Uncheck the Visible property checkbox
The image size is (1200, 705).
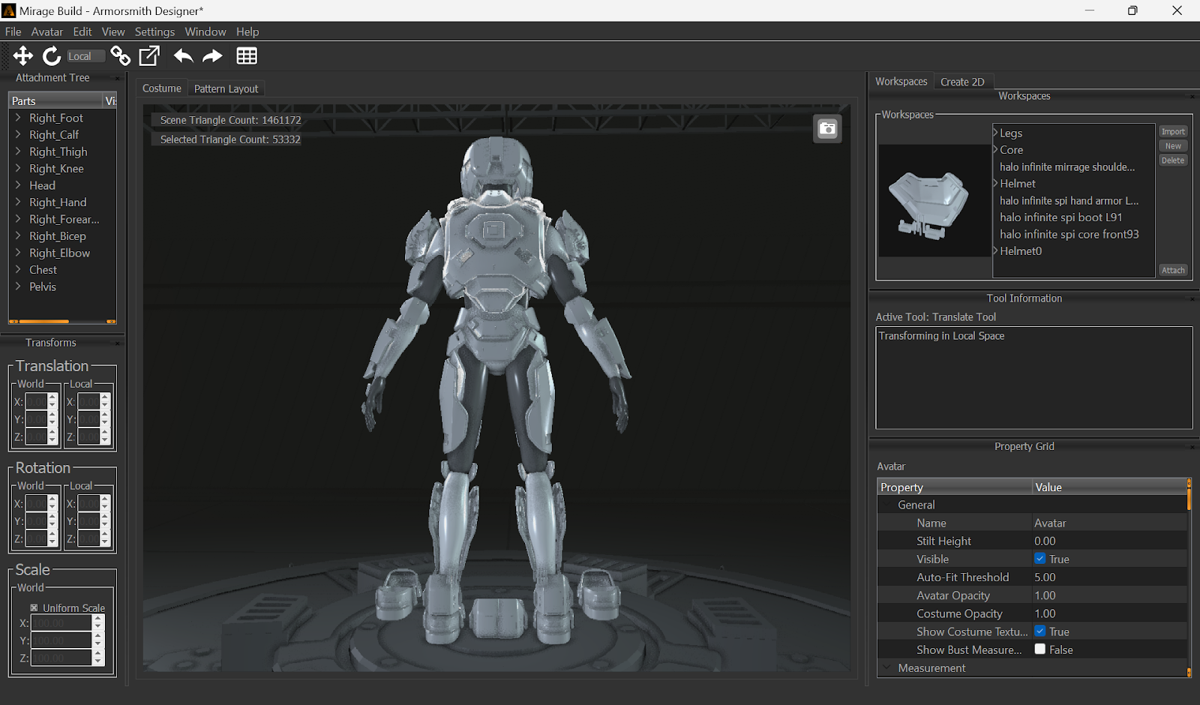coord(1040,559)
